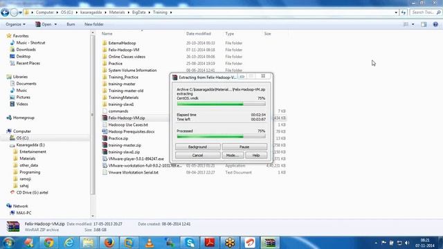Launch Google Chrome from the taskbar
Viewport: 443px width, 249px height.
click(x=48, y=243)
